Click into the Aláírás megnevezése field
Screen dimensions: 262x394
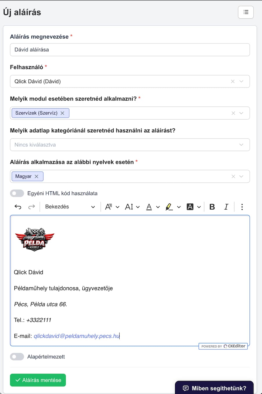click(x=130, y=50)
